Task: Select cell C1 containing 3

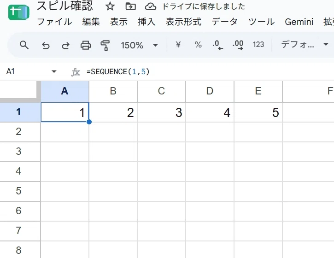Action: tap(161, 112)
